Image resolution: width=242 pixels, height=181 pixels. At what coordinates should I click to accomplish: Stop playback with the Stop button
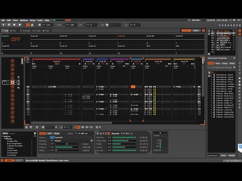pyautogui.click(x=15, y=25)
